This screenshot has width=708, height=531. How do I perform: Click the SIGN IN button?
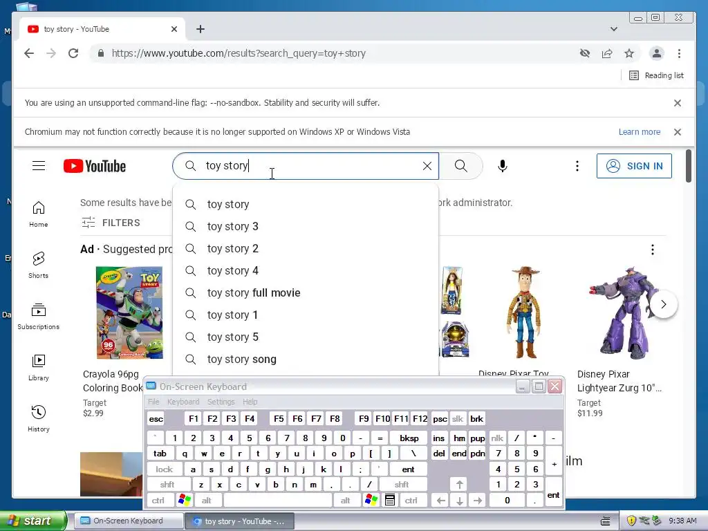[634, 166]
